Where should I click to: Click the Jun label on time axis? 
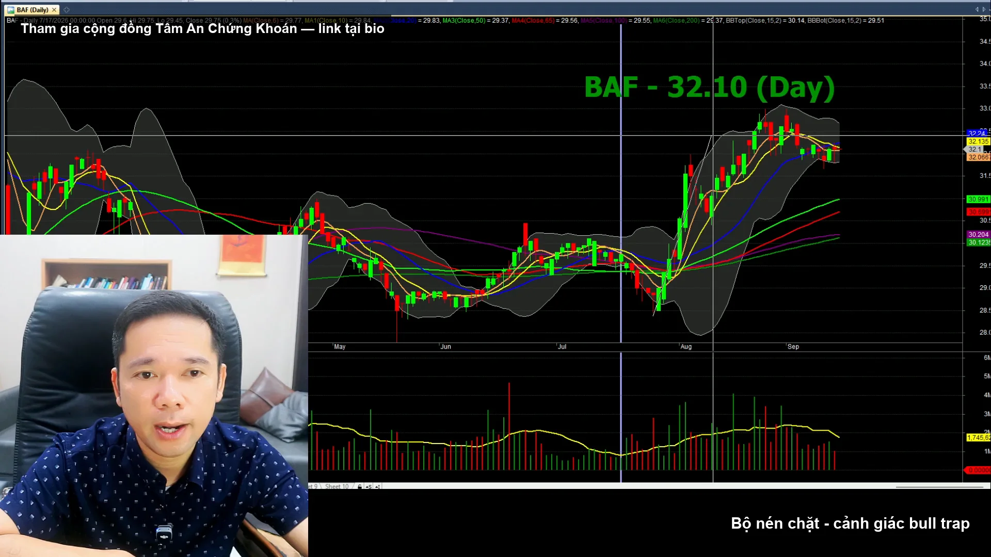(x=445, y=347)
